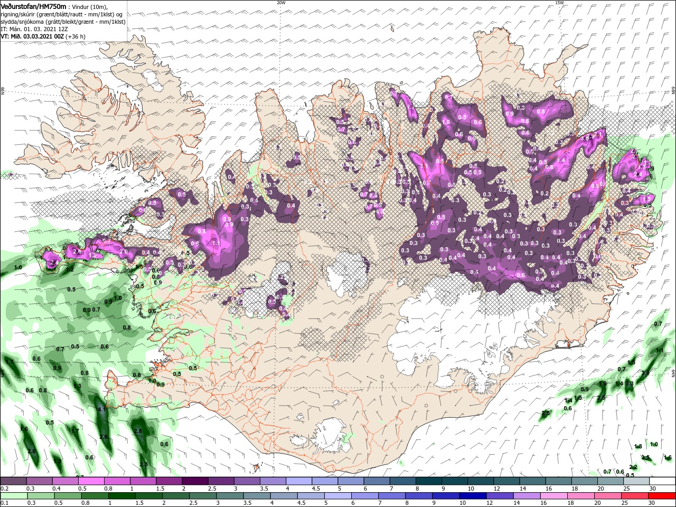Pick the violet 12 rain legend swatch
Screen dimensions: 676x507
500,495
